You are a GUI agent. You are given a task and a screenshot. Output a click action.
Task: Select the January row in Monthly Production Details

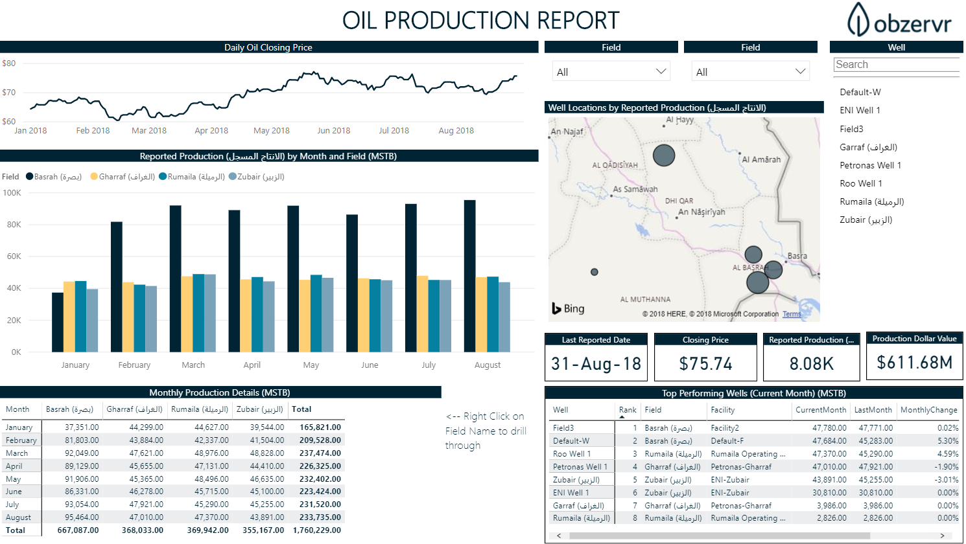[x=173, y=427]
